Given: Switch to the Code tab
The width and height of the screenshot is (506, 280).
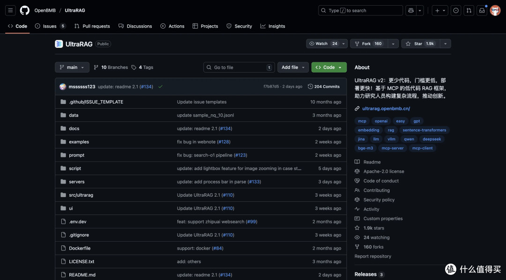Looking at the screenshot, I should (x=17, y=26).
